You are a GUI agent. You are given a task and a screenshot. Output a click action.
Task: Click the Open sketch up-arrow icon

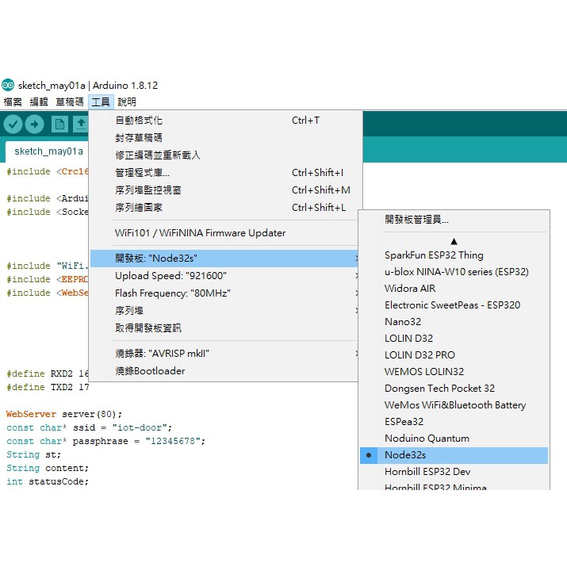[80, 125]
